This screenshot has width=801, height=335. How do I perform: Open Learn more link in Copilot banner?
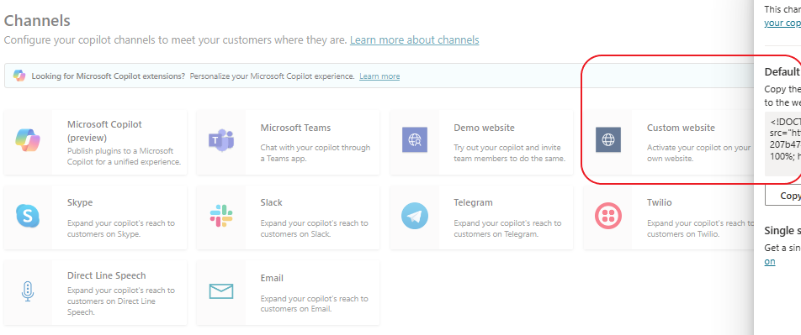point(379,76)
